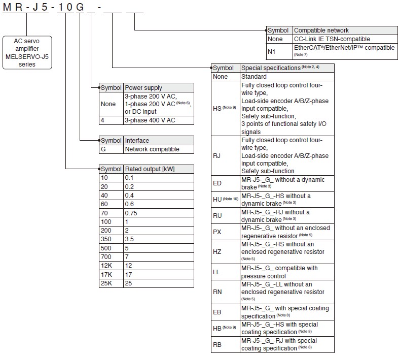This screenshot has width=398, height=355.
Task: Select the 25K rated output symbol
Action: point(111,283)
